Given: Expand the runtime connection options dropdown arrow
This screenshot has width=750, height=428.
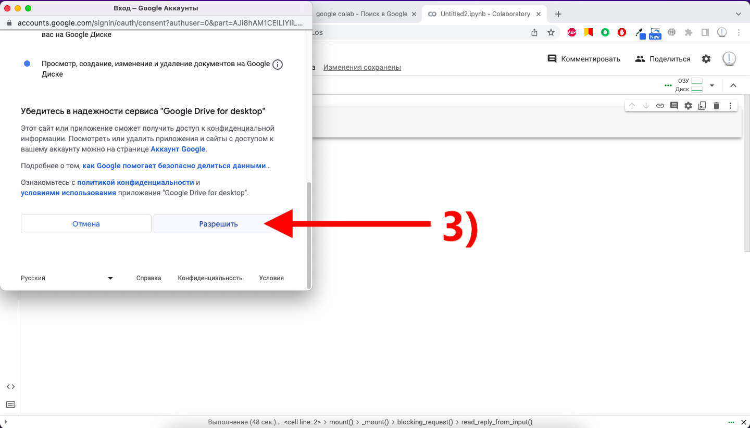Looking at the screenshot, I should [x=712, y=85].
